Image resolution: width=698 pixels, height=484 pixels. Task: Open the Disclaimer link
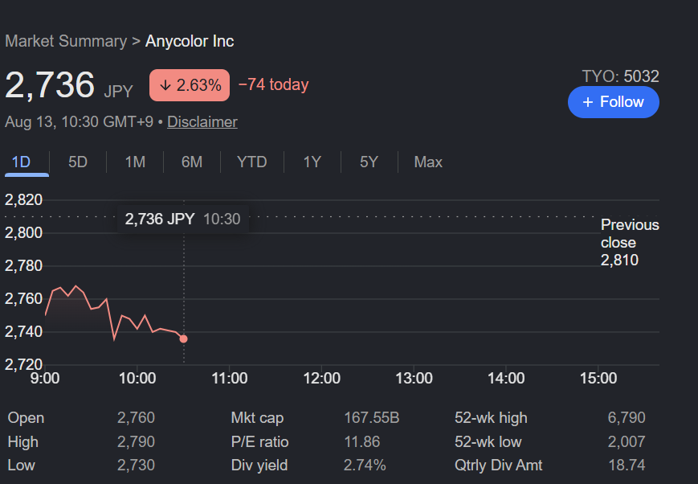[x=202, y=121]
